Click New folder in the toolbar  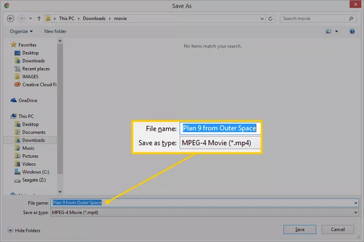(x=55, y=31)
